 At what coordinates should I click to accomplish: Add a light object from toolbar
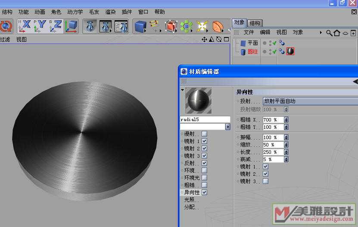pos(202,27)
